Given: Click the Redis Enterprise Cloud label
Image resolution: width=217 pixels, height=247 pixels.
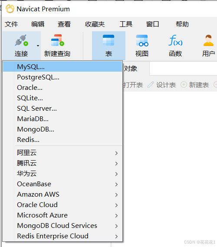Looking at the screenshot, I should tap(53, 236).
